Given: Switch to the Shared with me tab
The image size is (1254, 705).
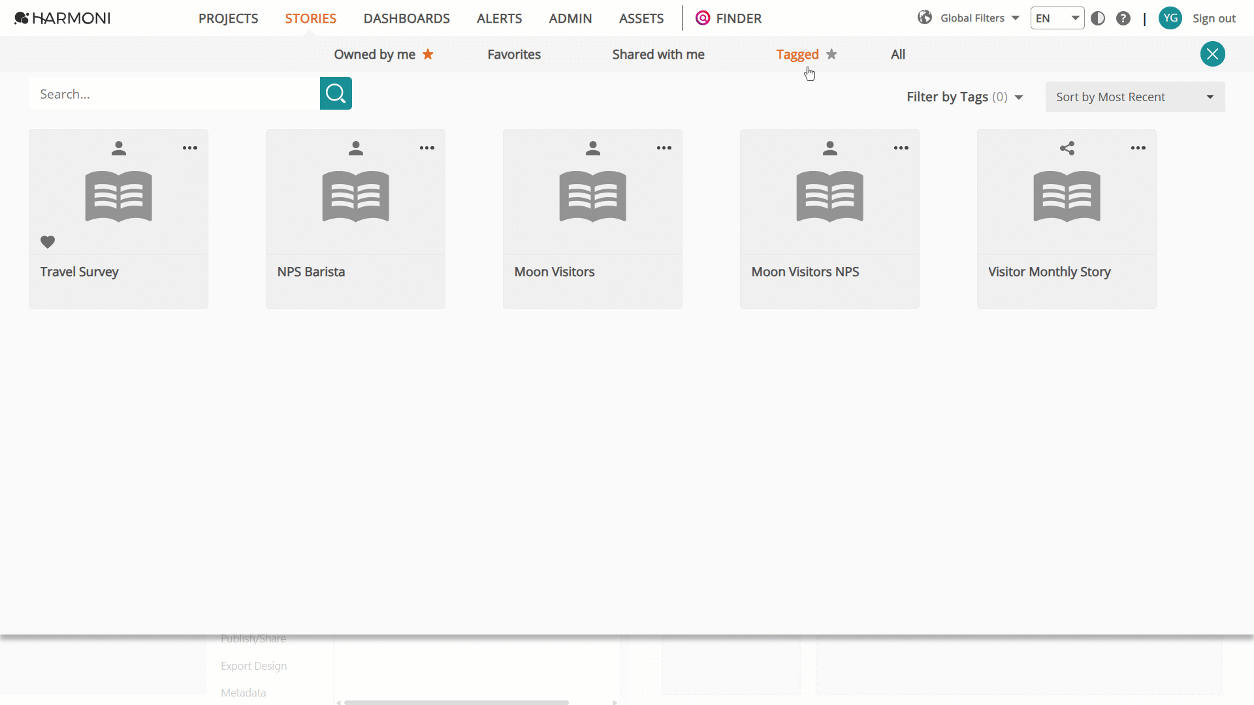Looking at the screenshot, I should coord(658,55).
